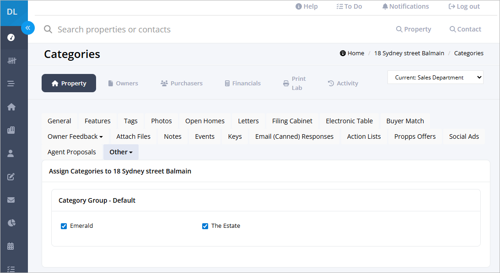Open the Buyer Match tab

coord(405,121)
